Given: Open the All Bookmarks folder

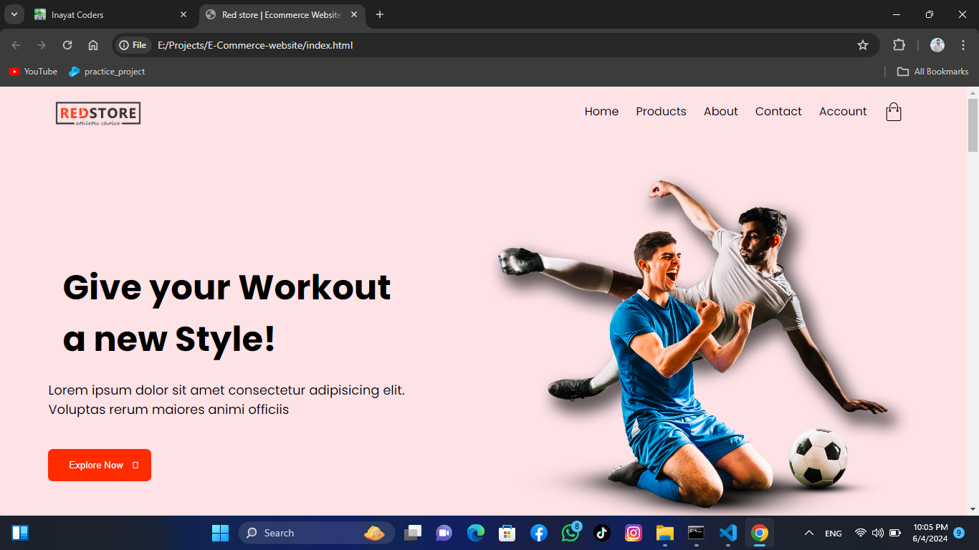Looking at the screenshot, I should click(x=932, y=72).
